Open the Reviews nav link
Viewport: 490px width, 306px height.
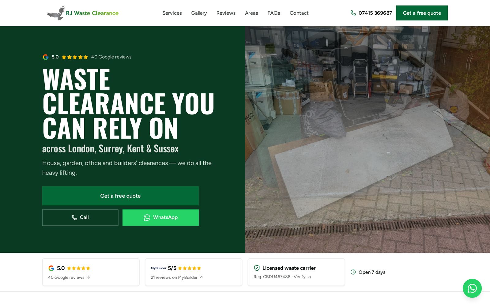(x=226, y=13)
